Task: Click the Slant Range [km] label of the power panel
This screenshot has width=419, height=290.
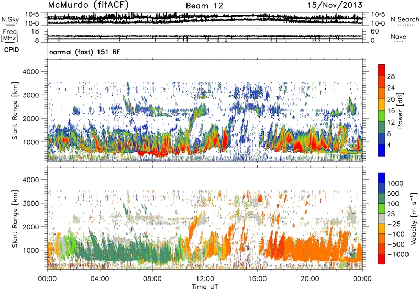Action: [15, 110]
